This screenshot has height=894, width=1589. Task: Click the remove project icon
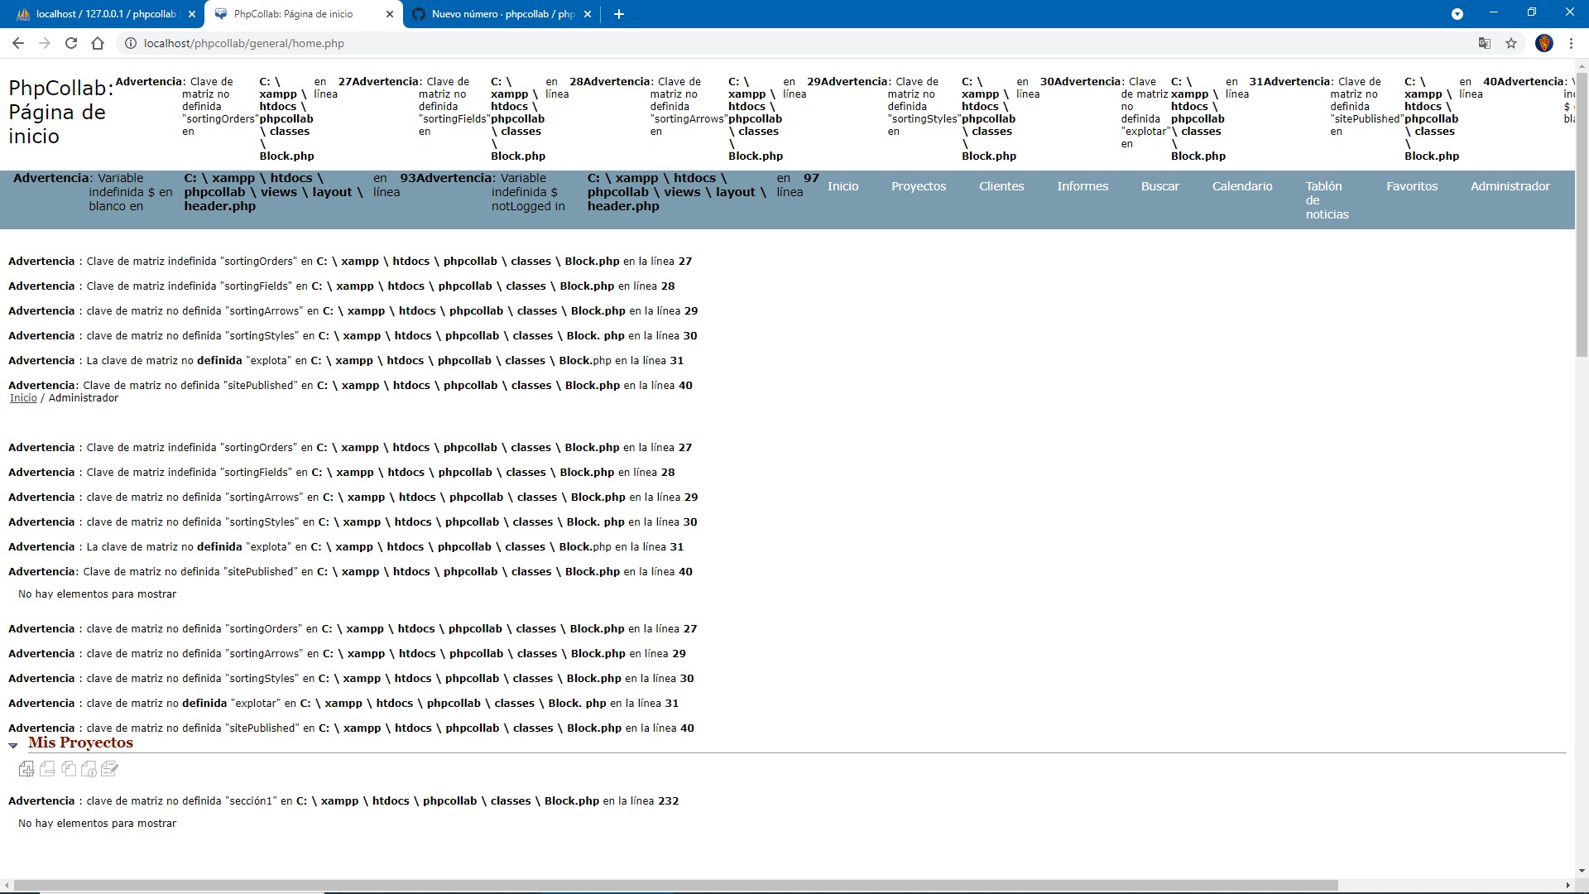[x=47, y=769]
